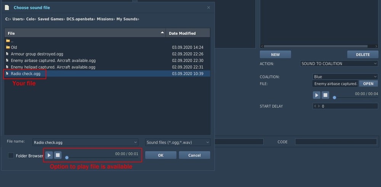Select the Radio check.ogg file
The width and height of the screenshot is (381, 187).
click(107, 74)
